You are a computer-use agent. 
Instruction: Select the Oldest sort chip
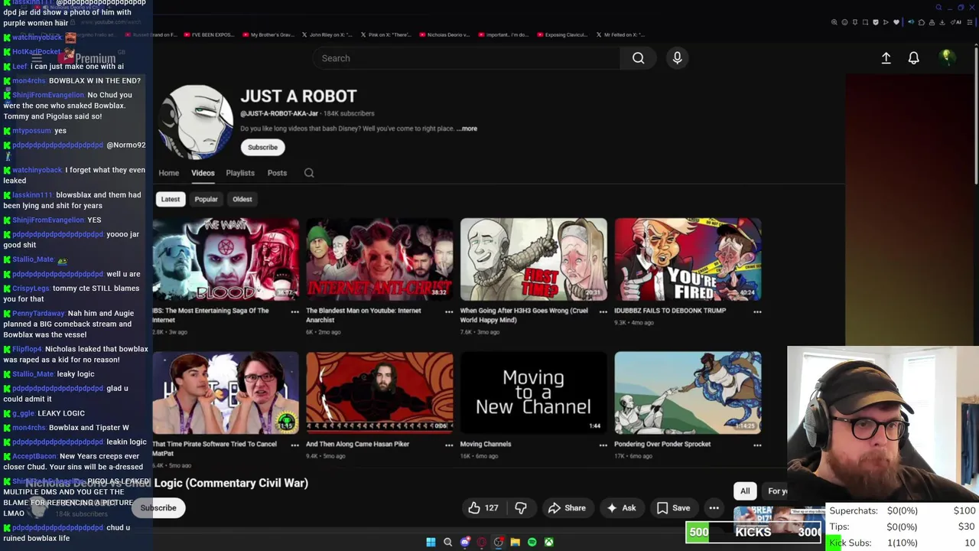242,199
